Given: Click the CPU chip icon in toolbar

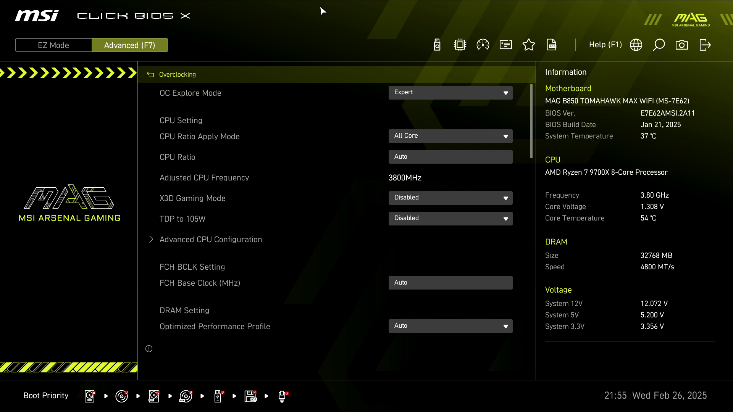Looking at the screenshot, I should click(460, 45).
